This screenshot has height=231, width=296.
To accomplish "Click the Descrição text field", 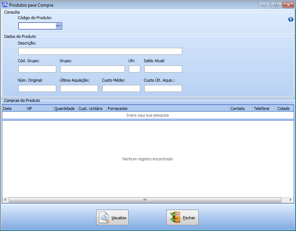I will [x=100, y=51].
